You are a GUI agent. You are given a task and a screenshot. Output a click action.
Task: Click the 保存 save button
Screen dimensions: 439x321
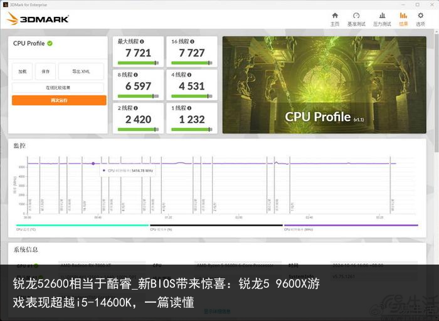coord(46,71)
